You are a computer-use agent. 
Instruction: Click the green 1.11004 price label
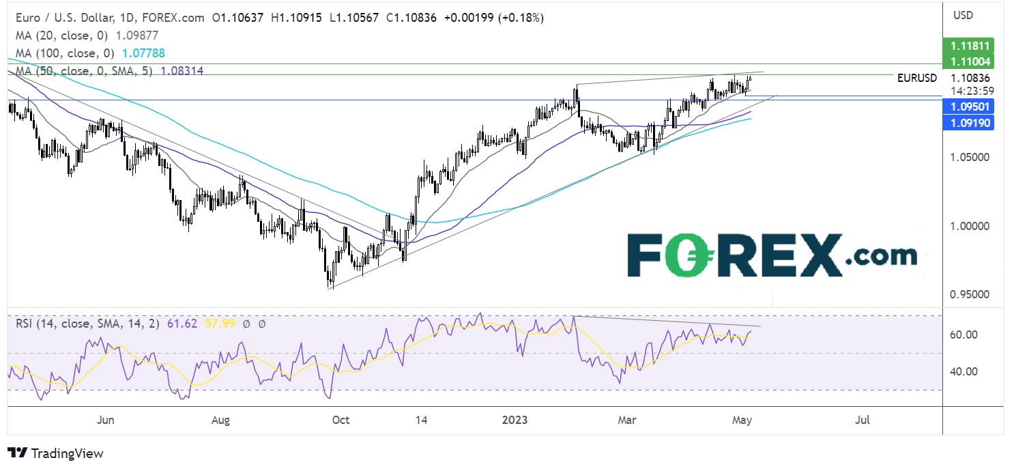click(968, 62)
